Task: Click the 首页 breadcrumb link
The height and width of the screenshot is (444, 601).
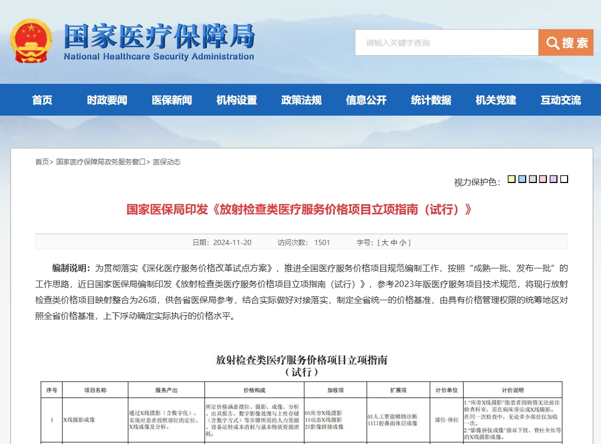Action: pos(42,162)
